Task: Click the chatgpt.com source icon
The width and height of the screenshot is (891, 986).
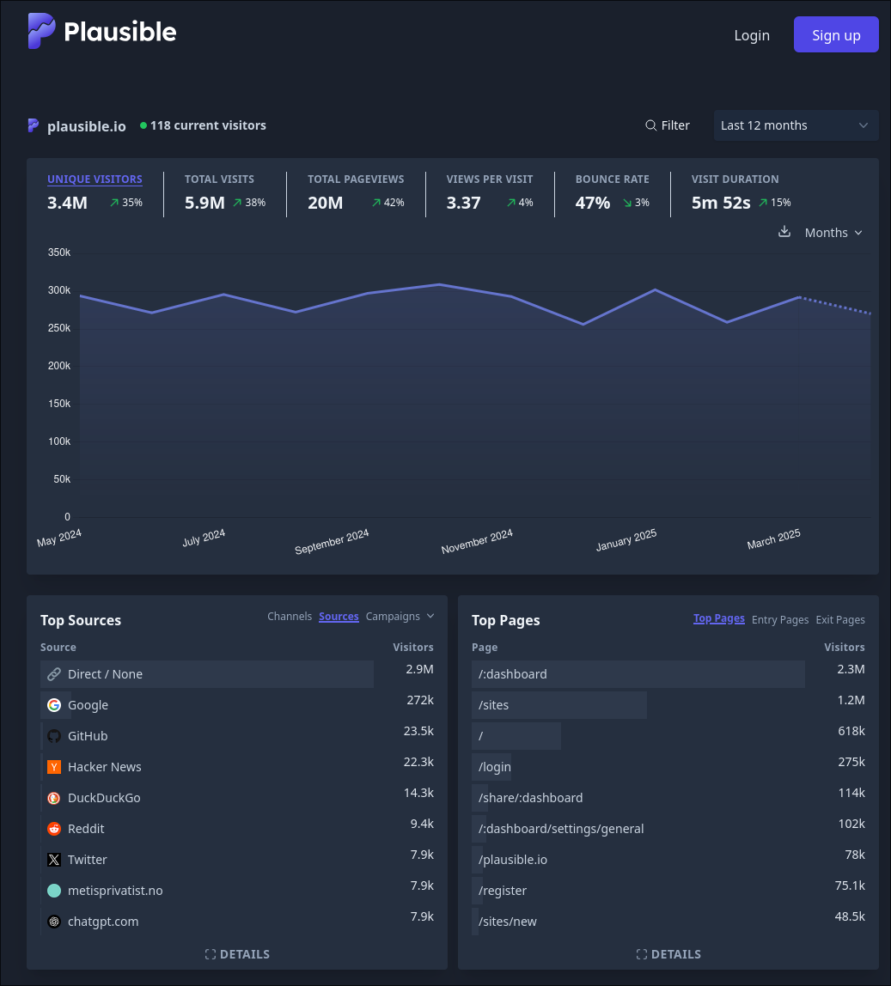Action: click(x=54, y=922)
